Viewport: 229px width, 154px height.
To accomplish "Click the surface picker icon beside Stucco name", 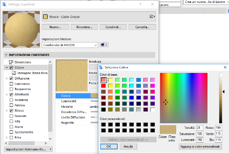I will click(x=152, y=16).
